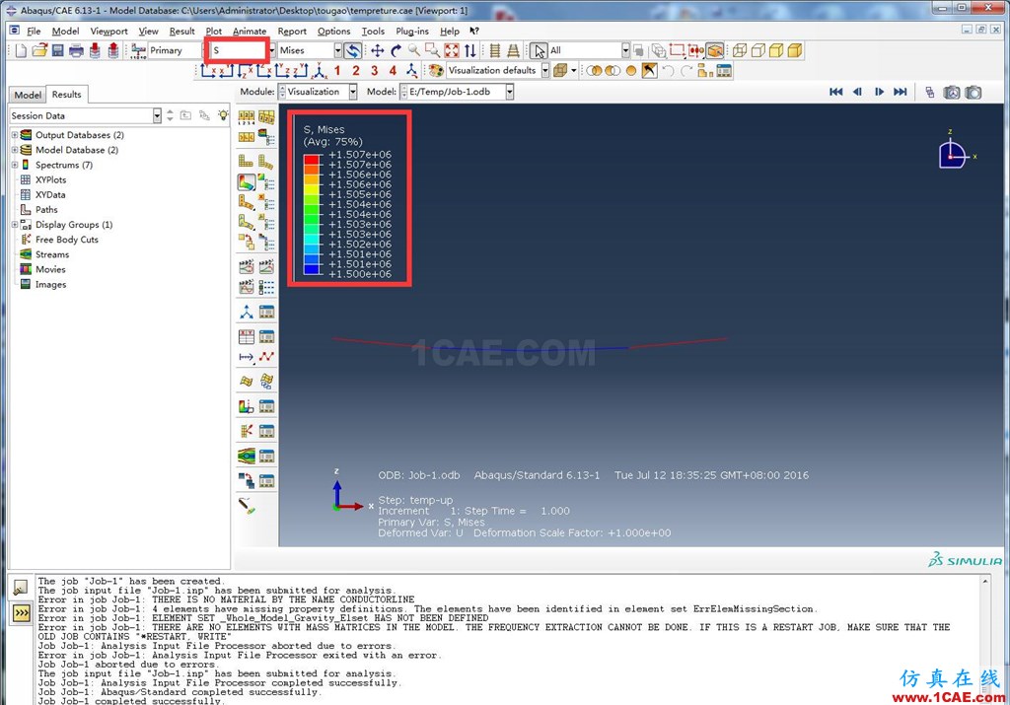1010x705 pixels.
Task: Open the Module Visualization dropdown
Action: 353,92
